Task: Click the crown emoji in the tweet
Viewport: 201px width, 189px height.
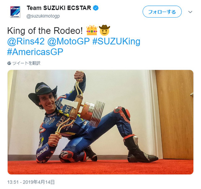Action: (92, 30)
